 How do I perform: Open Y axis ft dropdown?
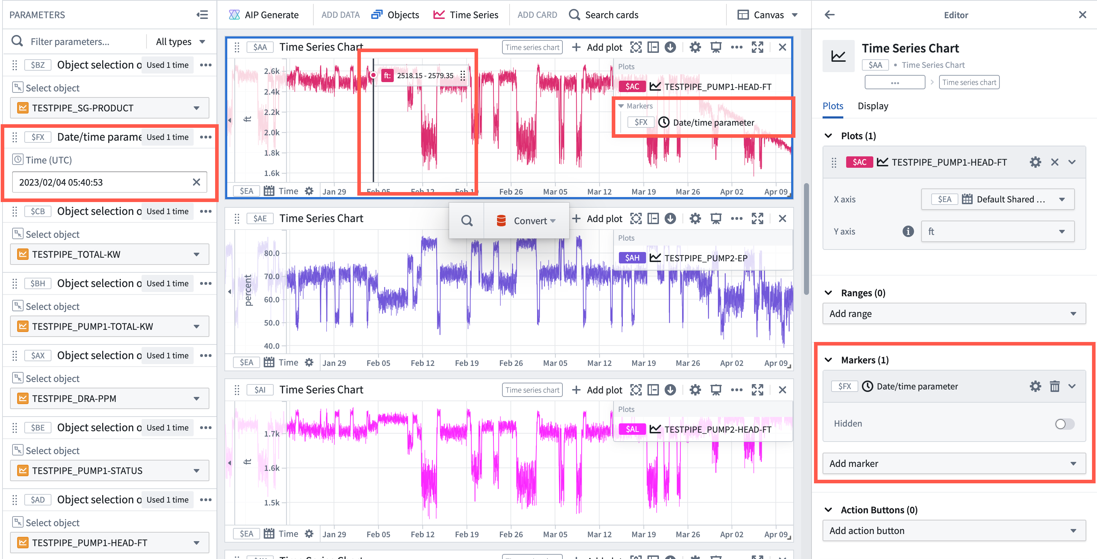[997, 231]
